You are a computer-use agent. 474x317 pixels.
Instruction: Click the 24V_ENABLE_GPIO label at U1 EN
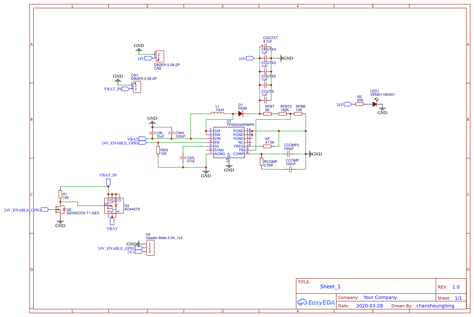click(120, 143)
